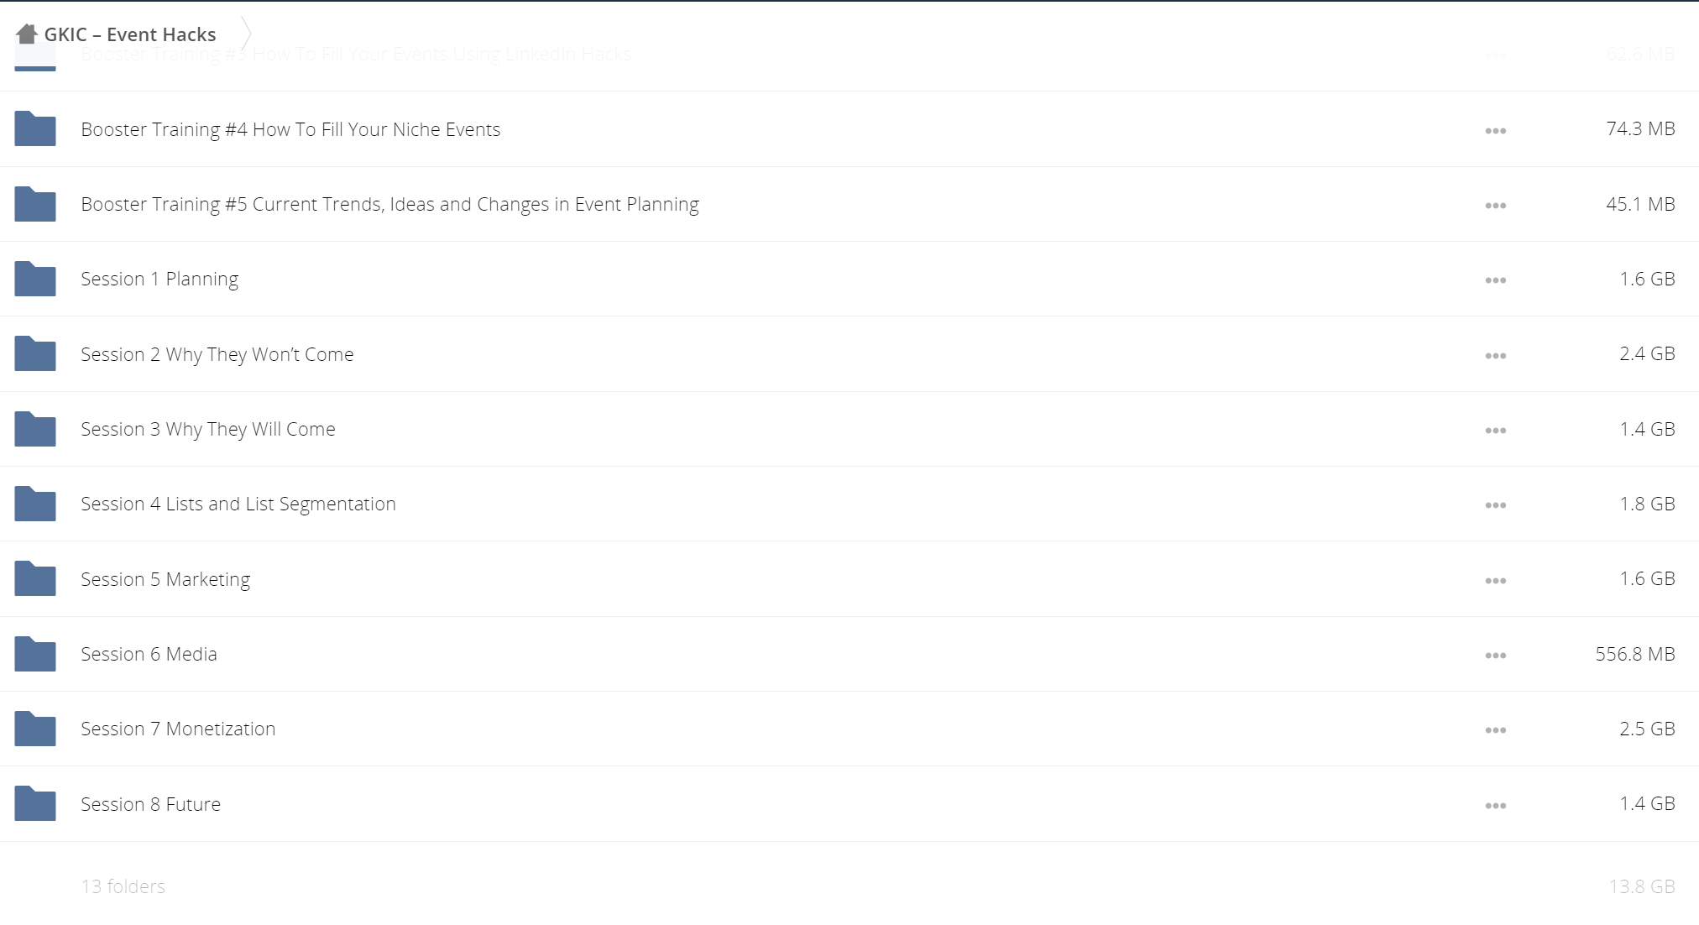
Task: Open Session 3 Why They Will Come name
Action: 208,430
